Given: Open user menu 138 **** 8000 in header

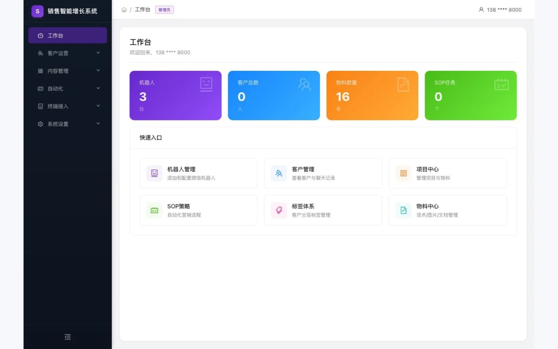Looking at the screenshot, I should (500, 10).
